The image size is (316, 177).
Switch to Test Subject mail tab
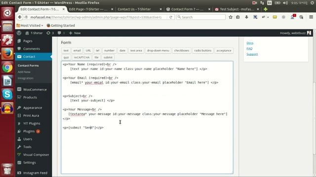click(237, 9)
